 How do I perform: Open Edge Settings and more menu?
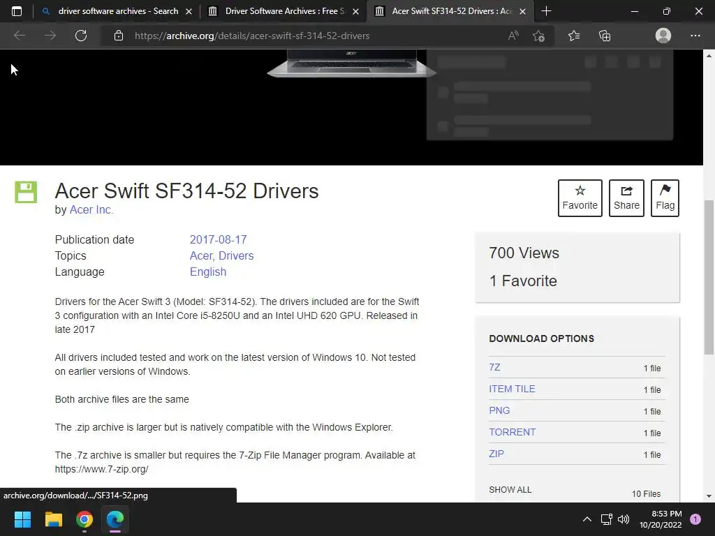pos(695,36)
